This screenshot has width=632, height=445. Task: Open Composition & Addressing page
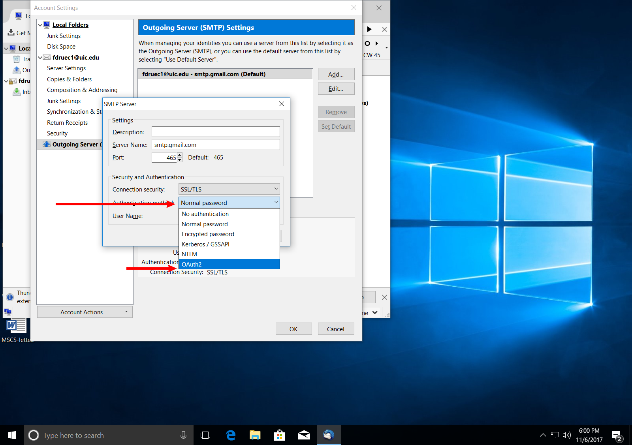coord(82,90)
